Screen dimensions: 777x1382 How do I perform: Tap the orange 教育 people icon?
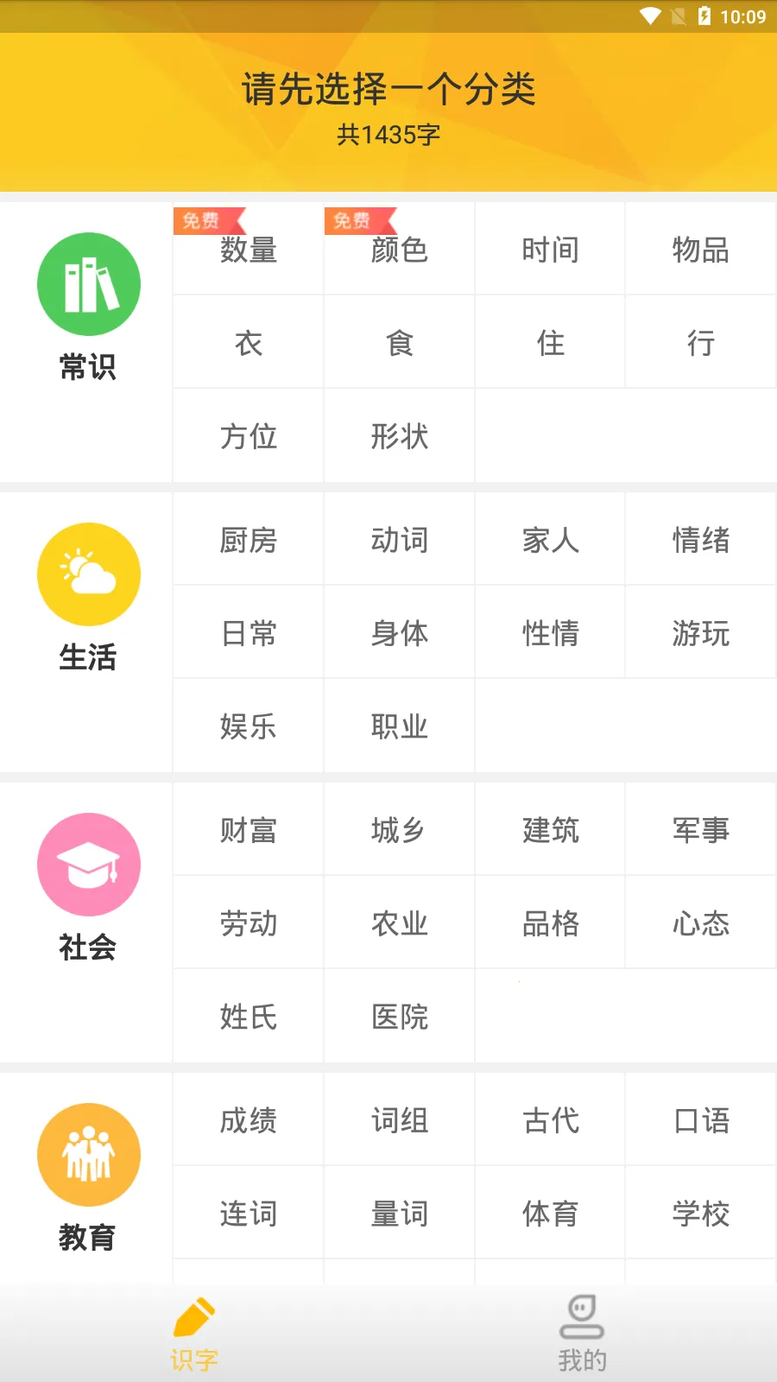88,1155
